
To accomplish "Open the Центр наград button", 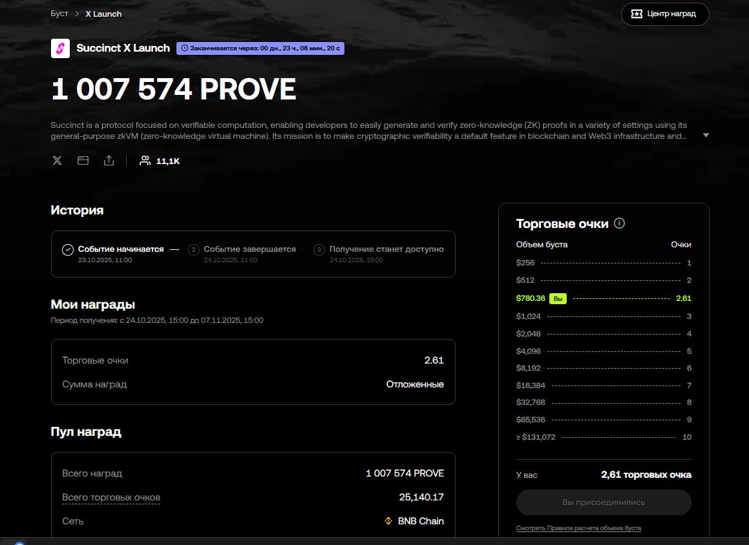I will pos(664,14).
